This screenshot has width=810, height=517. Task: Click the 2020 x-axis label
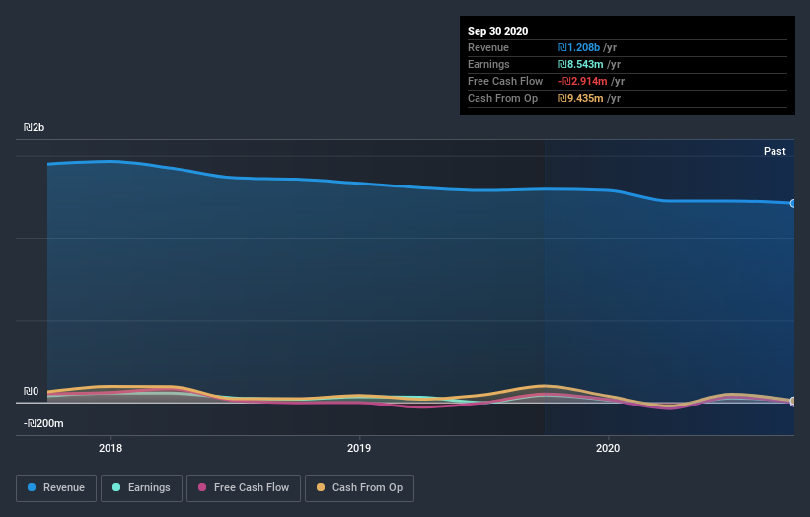(608, 448)
